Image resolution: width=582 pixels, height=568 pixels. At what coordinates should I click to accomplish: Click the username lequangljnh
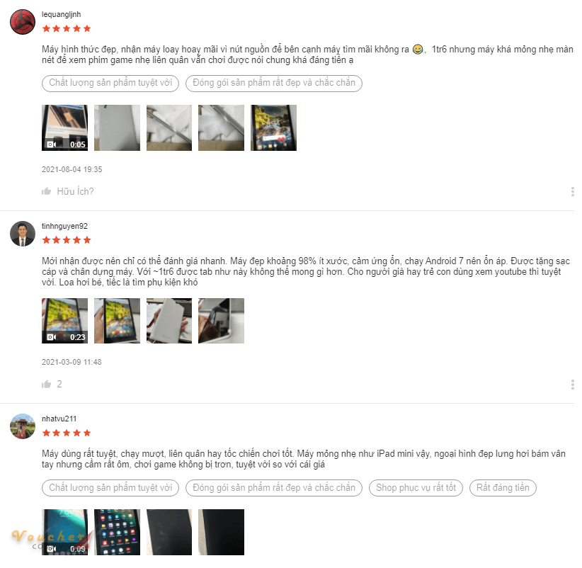tap(61, 14)
